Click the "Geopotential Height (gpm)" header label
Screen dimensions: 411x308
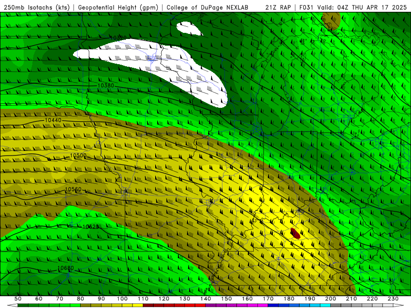(118, 7)
